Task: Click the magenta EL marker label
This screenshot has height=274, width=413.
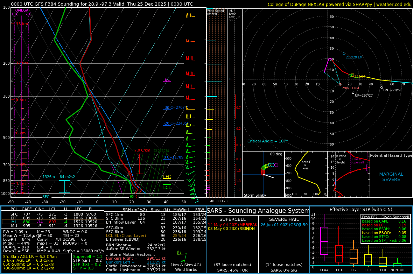Action: click(167, 79)
